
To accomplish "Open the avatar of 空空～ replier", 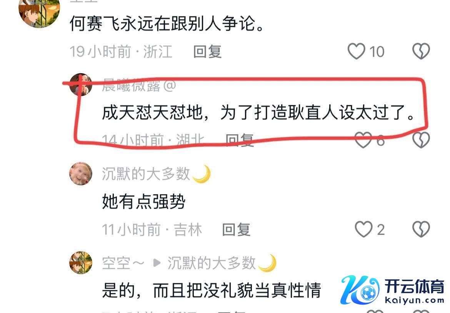I will (81, 263).
